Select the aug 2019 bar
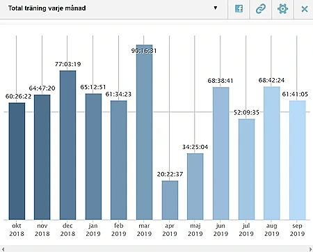 tap(272, 153)
